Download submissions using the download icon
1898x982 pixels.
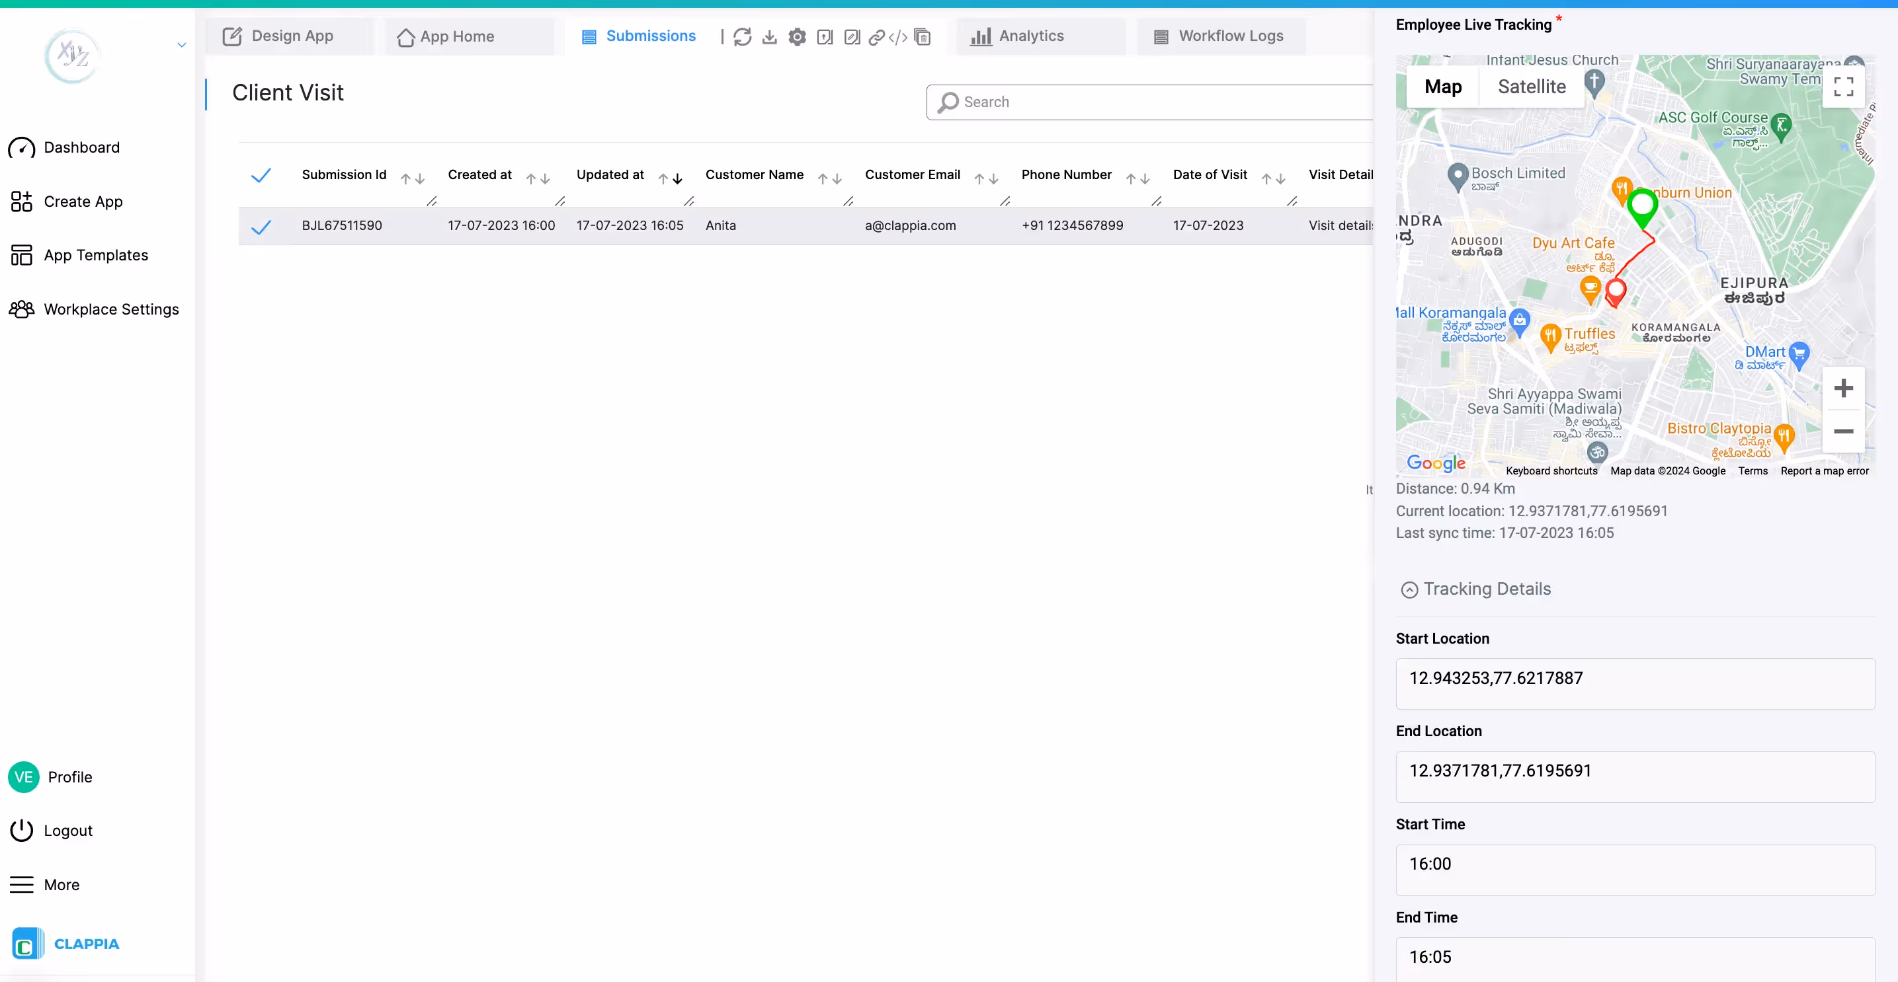tap(769, 36)
